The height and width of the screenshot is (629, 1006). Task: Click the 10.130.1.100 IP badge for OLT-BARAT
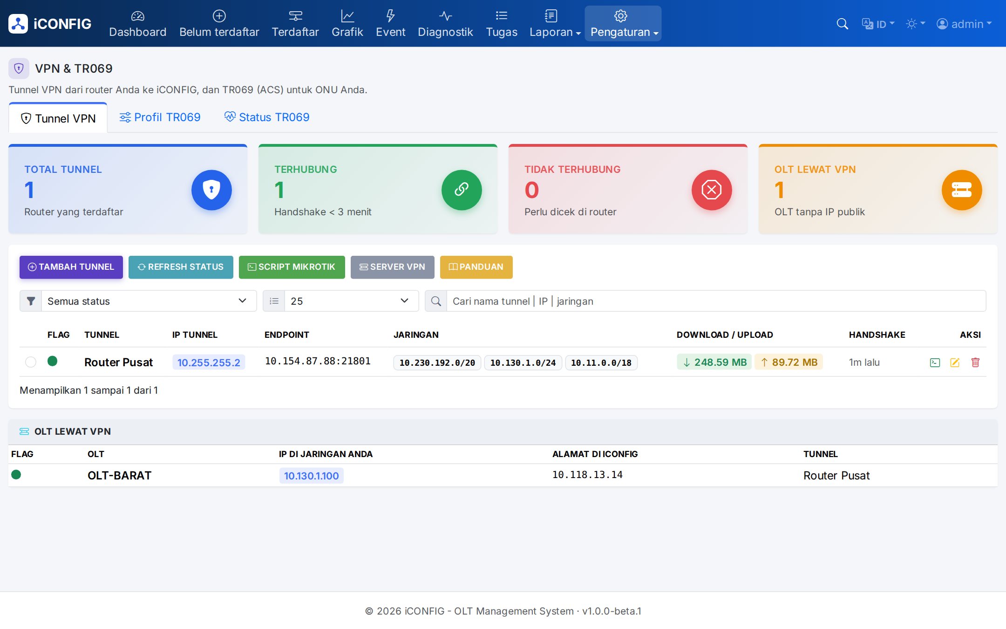click(x=312, y=476)
